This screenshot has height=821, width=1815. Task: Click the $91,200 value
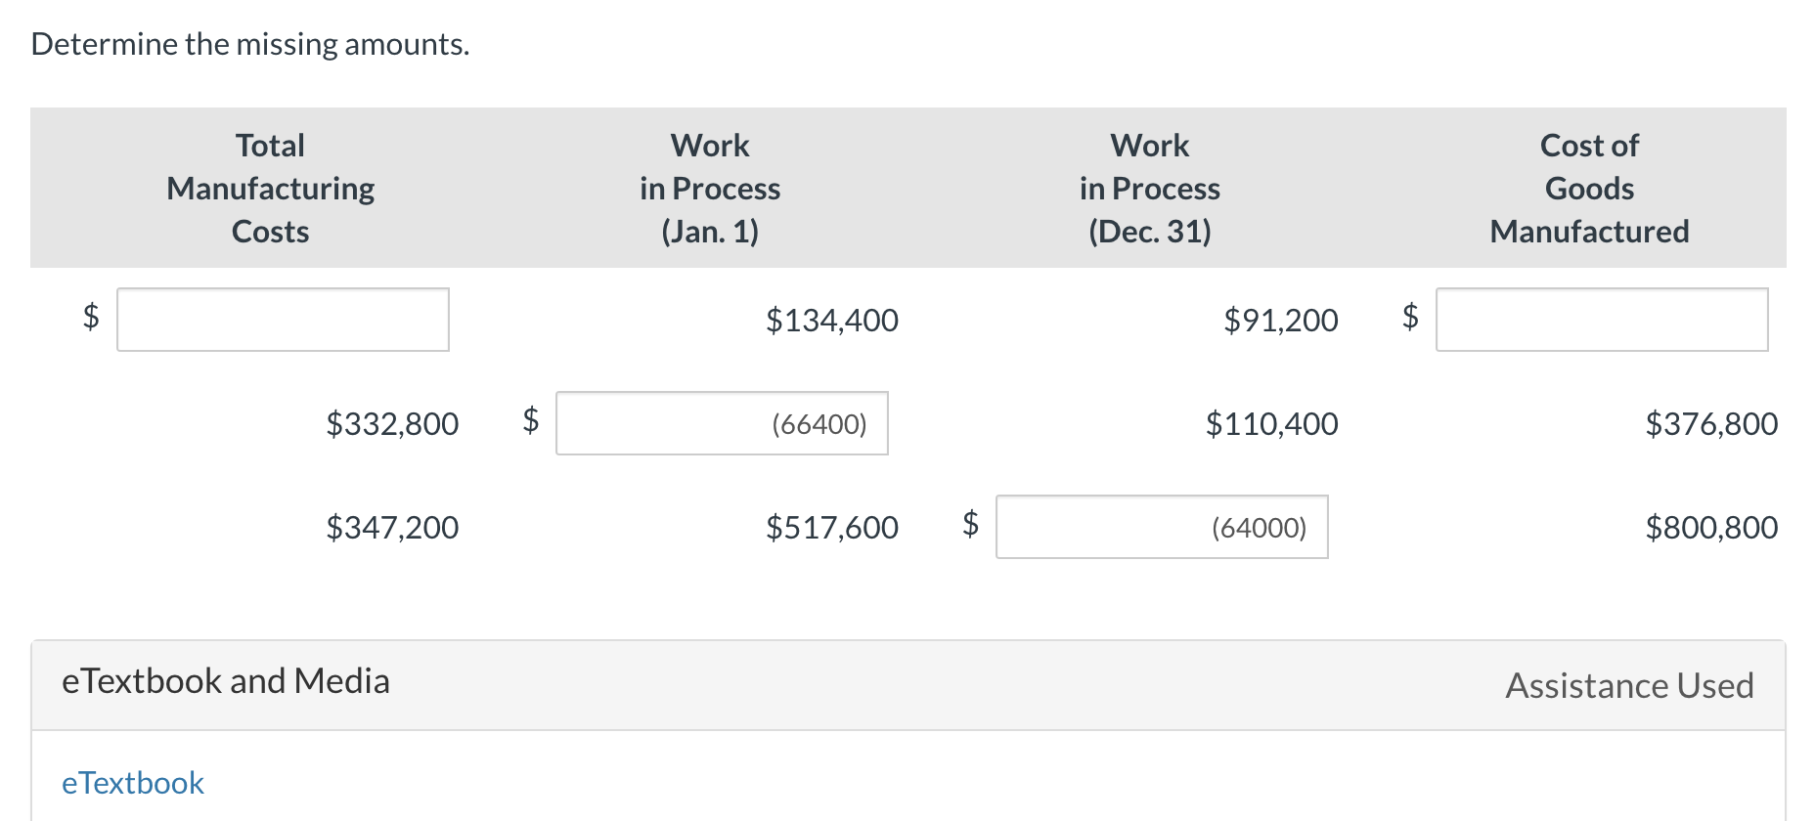pyautogui.click(x=1281, y=320)
